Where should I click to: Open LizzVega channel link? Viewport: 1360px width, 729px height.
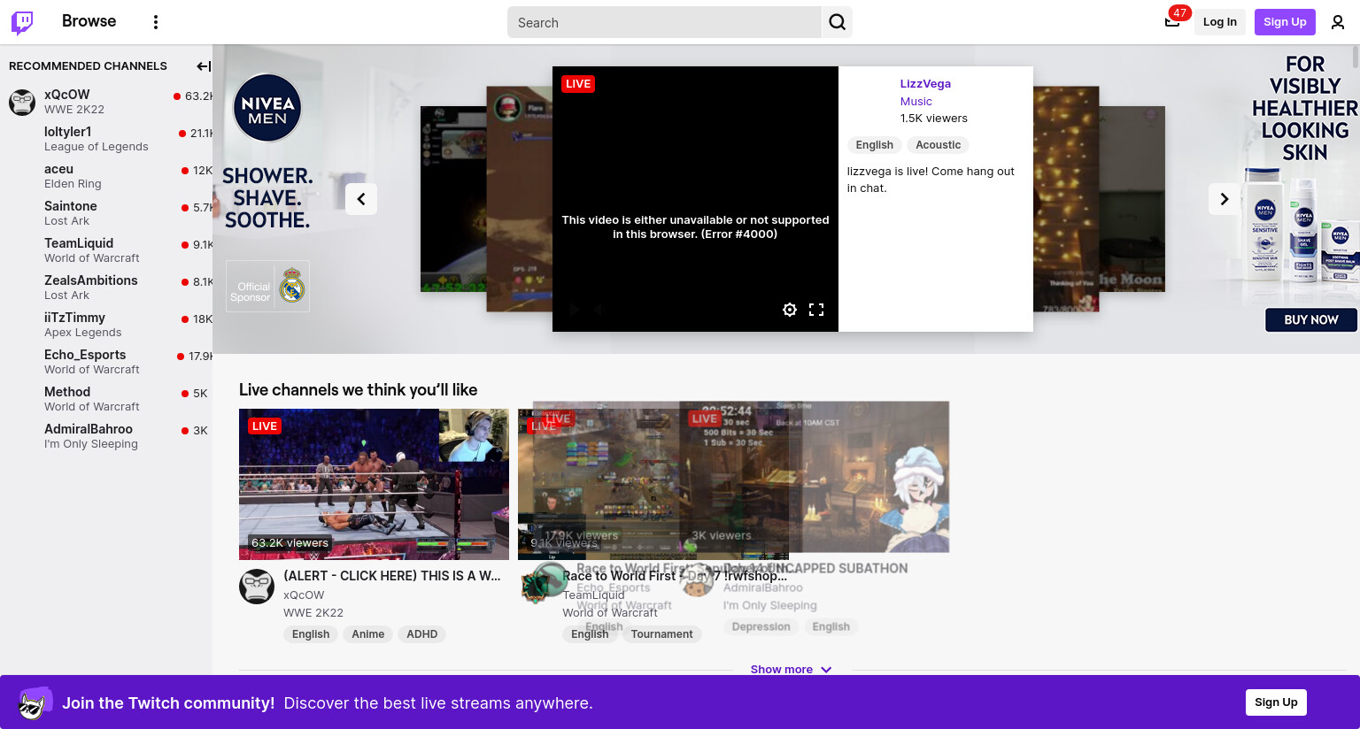point(925,84)
